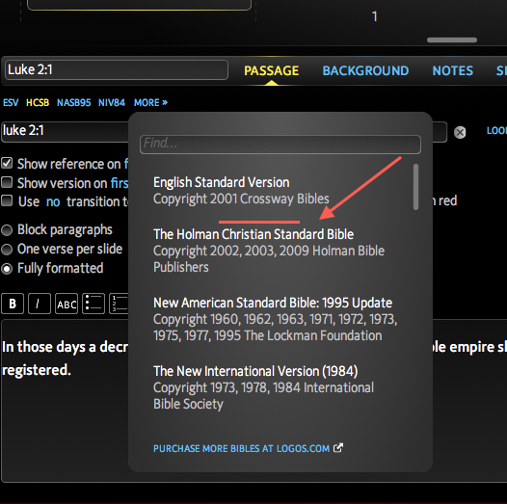
Task: Click the ABC small caps formatting button
Action: [67, 304]
